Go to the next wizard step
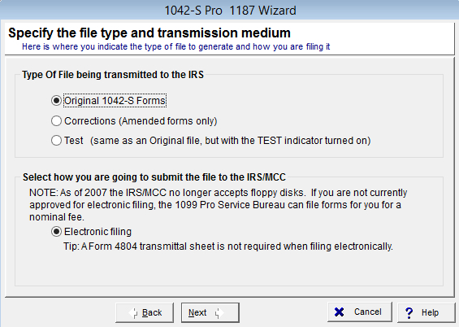This screenshot has height=327, width=459. 210,312
